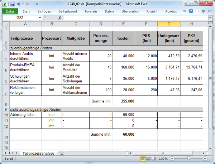The image size is (215, 164).
Task: Open the green Datei button
Action: [10, 11]
